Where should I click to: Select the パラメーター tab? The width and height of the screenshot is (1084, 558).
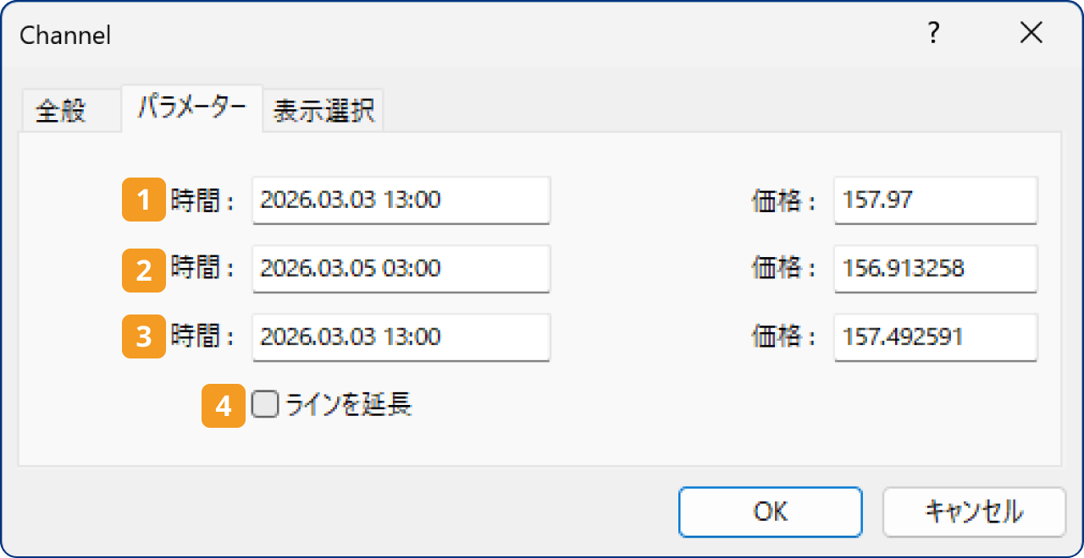[191, 109]
